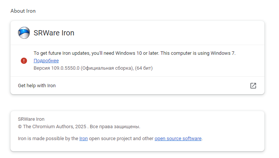Click The Chromium Authors, 2025 copyright text
This screenshot has width=279, height=158.
[x=55, y=127]
